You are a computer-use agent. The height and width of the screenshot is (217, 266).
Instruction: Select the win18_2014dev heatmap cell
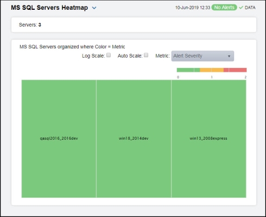point(134,139)
